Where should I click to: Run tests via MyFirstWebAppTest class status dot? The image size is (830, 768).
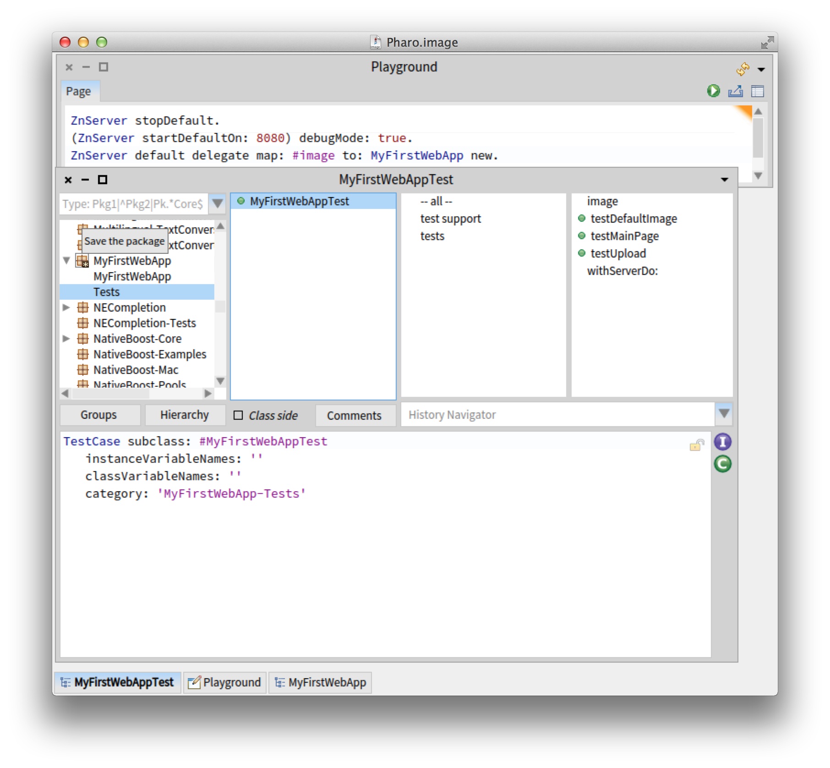coord(241,201)
